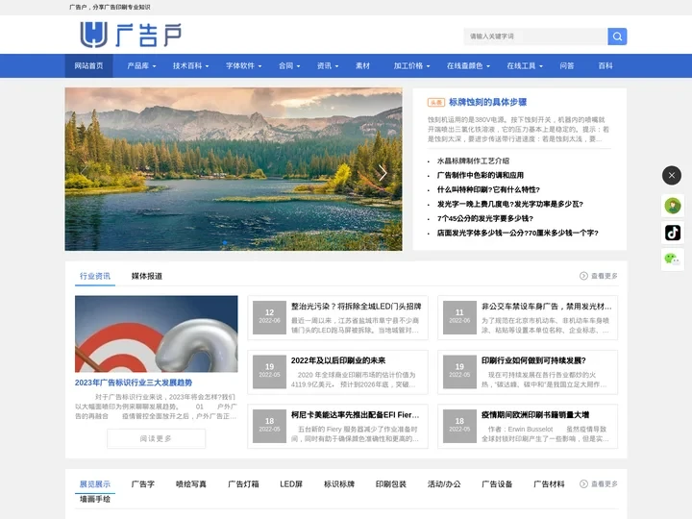Focus the keyword search input field
The image size is (692, 519).
(x=535, y=37)
